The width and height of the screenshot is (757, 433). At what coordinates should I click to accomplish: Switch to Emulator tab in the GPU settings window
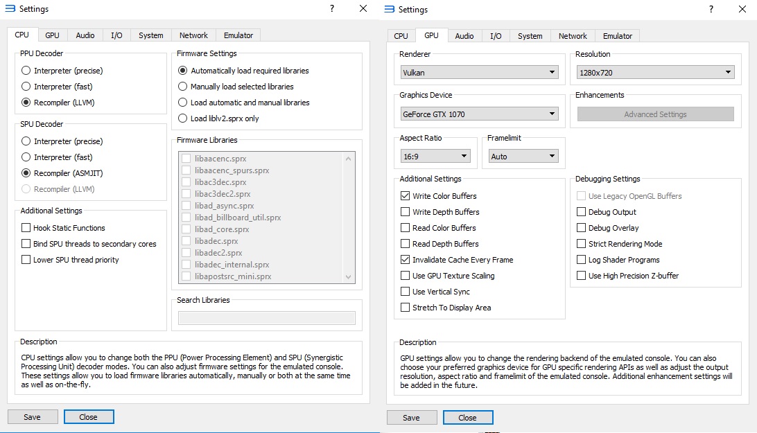617,36
